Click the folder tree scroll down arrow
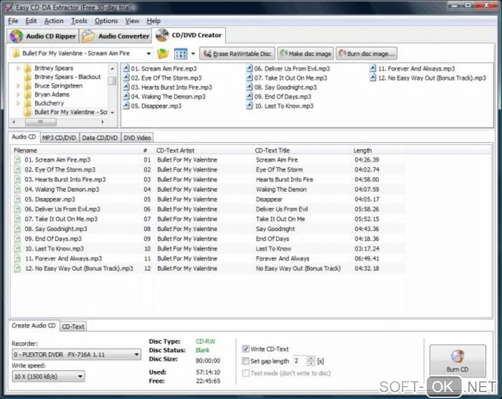This screenshot has height=399, width=502. (x=112, y=112)
